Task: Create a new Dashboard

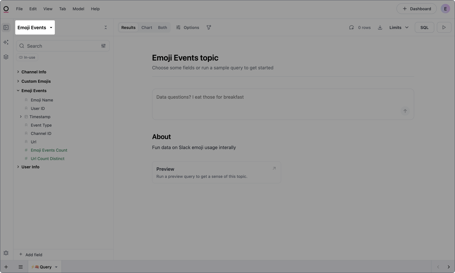Action: [416, 9]
